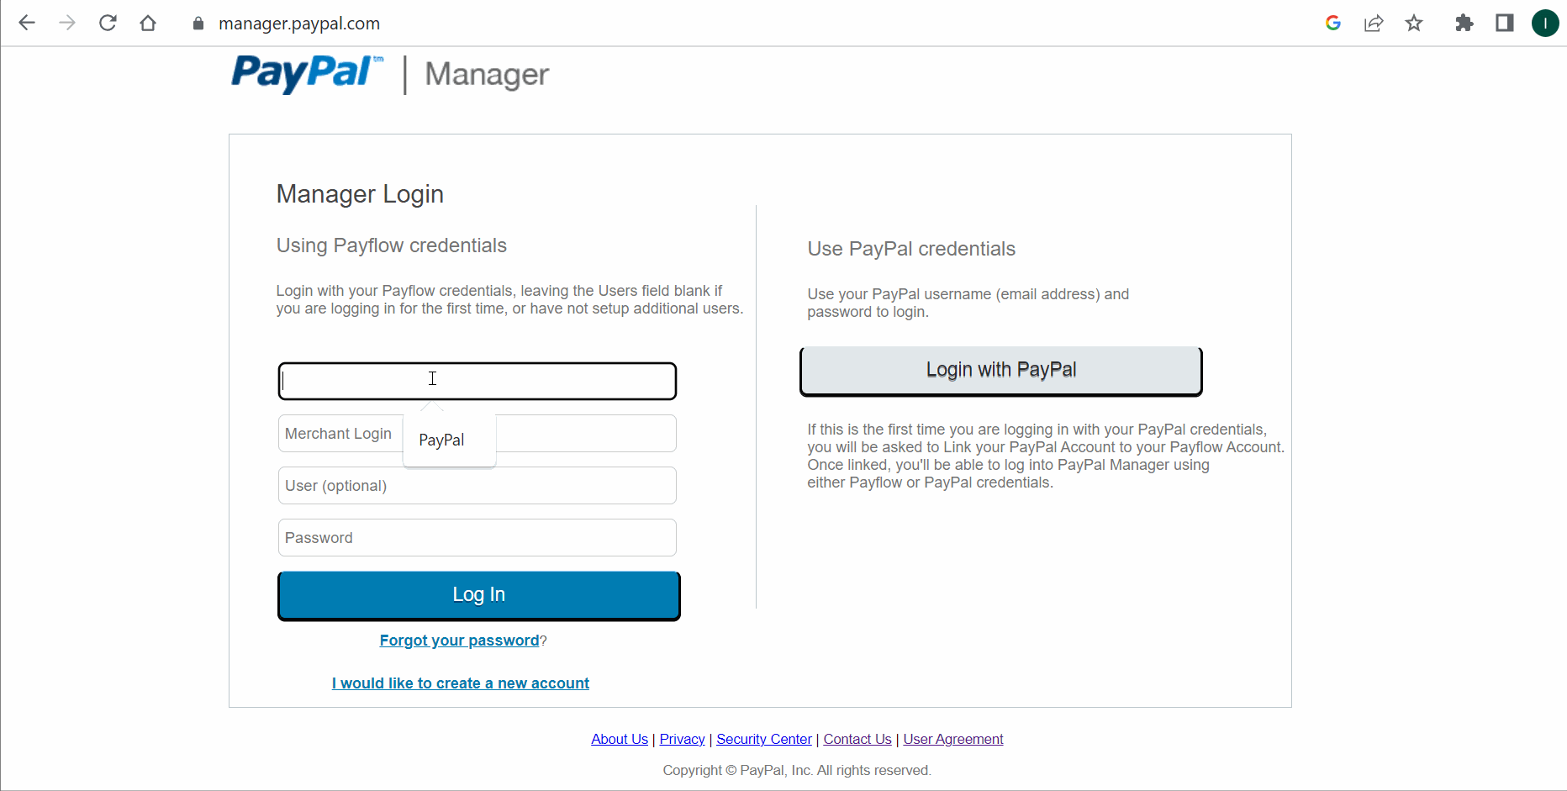Open the User Agreement footer link
The height and width of the screenshot is (791, 1567).
pos(953,739)
